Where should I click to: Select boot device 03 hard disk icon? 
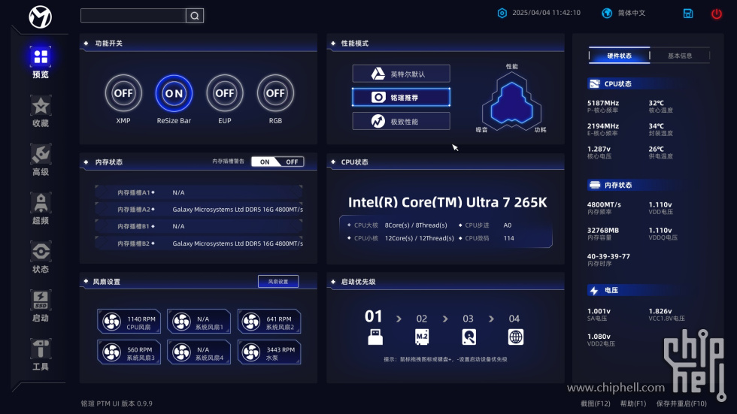469,337
